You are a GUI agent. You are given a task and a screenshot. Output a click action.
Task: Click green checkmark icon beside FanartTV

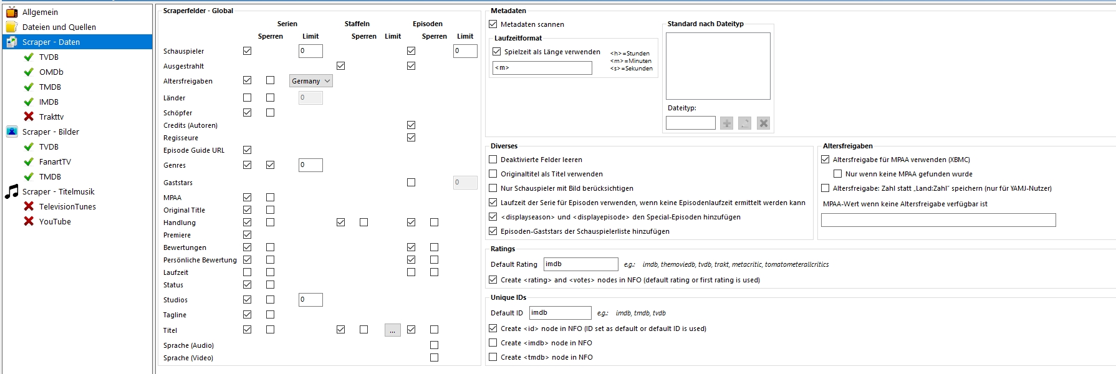coord(29,161)
